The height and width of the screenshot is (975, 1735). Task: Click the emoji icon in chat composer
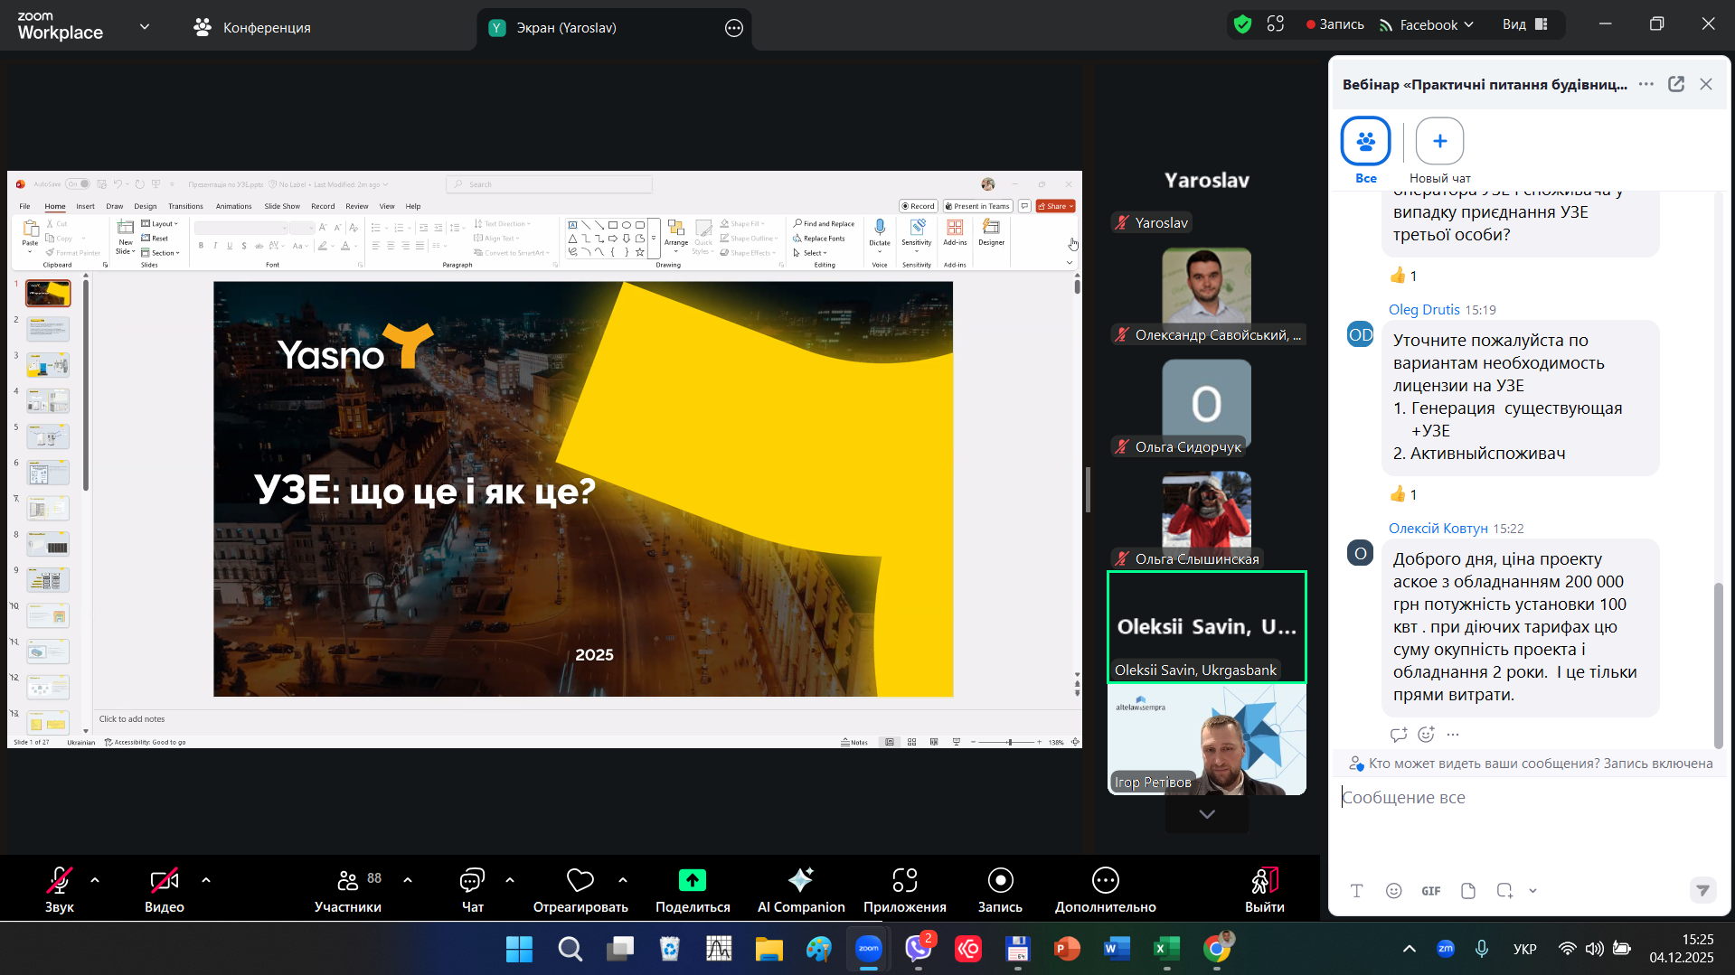click(x=1393, y=891)
